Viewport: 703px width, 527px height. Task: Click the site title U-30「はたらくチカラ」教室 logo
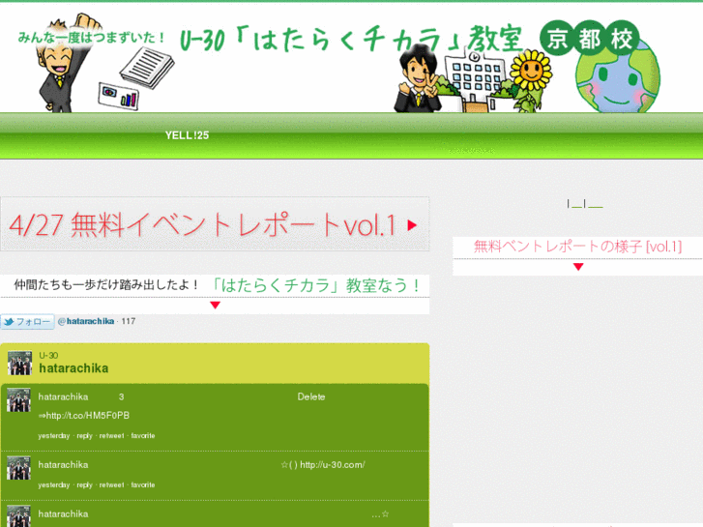pos(351,38)
